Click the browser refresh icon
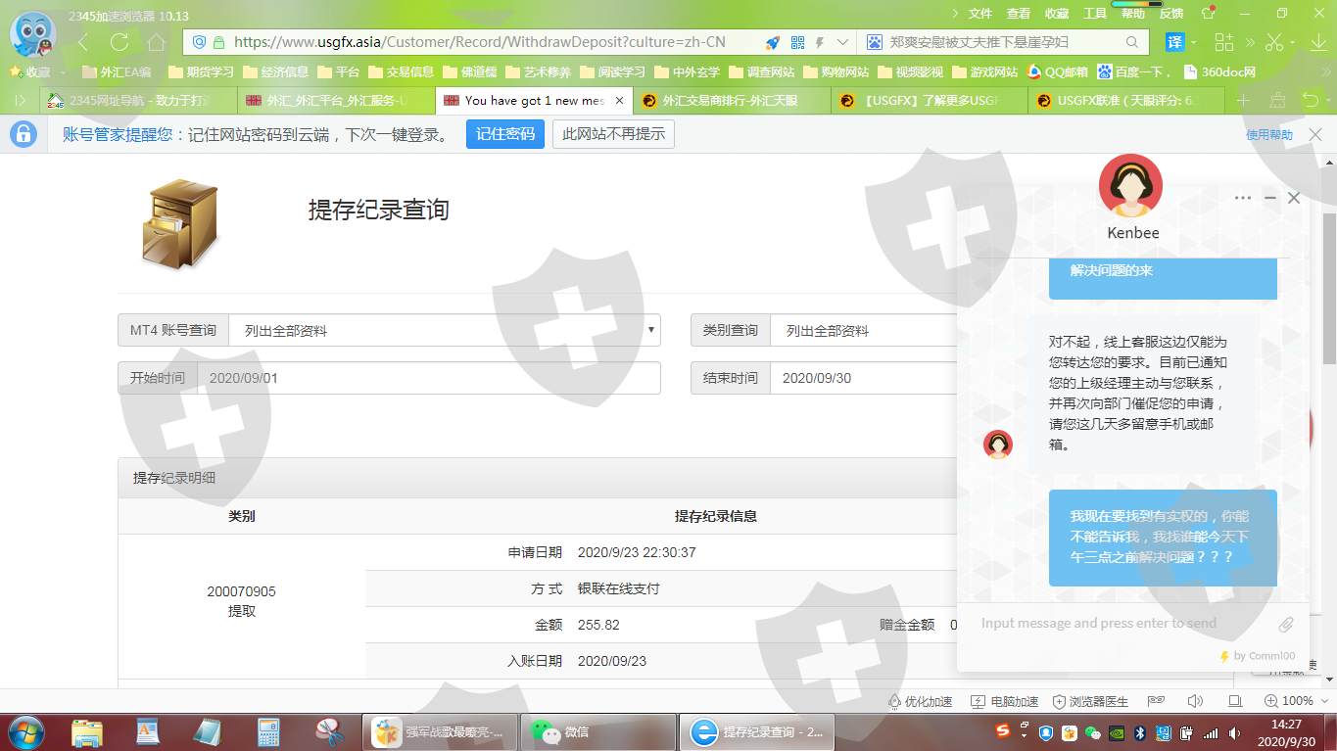Screen dimensions: 1337x751 coord(119,42)
